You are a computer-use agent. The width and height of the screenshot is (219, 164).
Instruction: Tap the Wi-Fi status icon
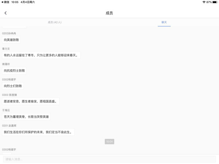tap(204, 2)
